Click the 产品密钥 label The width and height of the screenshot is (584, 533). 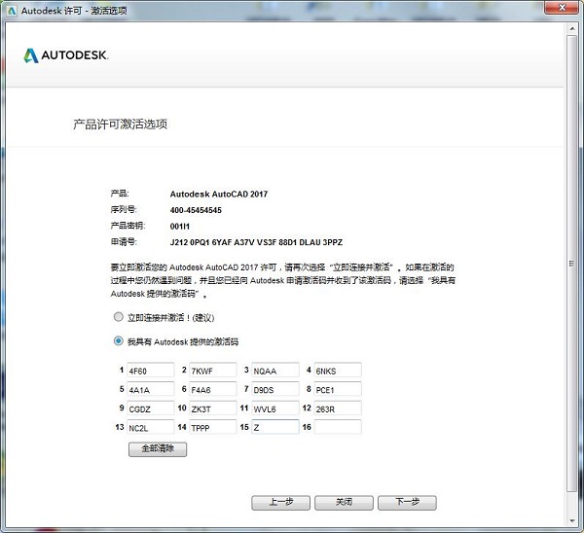click(x=128, y=226)
